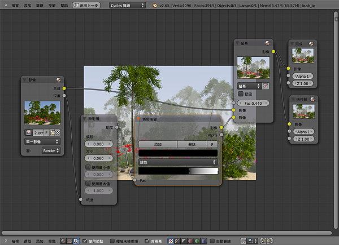Screen dimensions: 339x245
Task: Click paste nodes icon in footer
Action: [x=270, y=241]
